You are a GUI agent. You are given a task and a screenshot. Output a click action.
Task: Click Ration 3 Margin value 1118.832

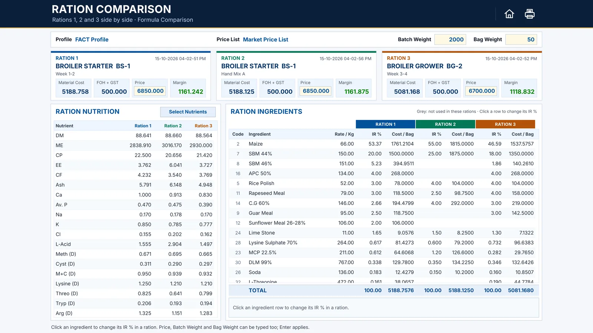tap(522, 92)
